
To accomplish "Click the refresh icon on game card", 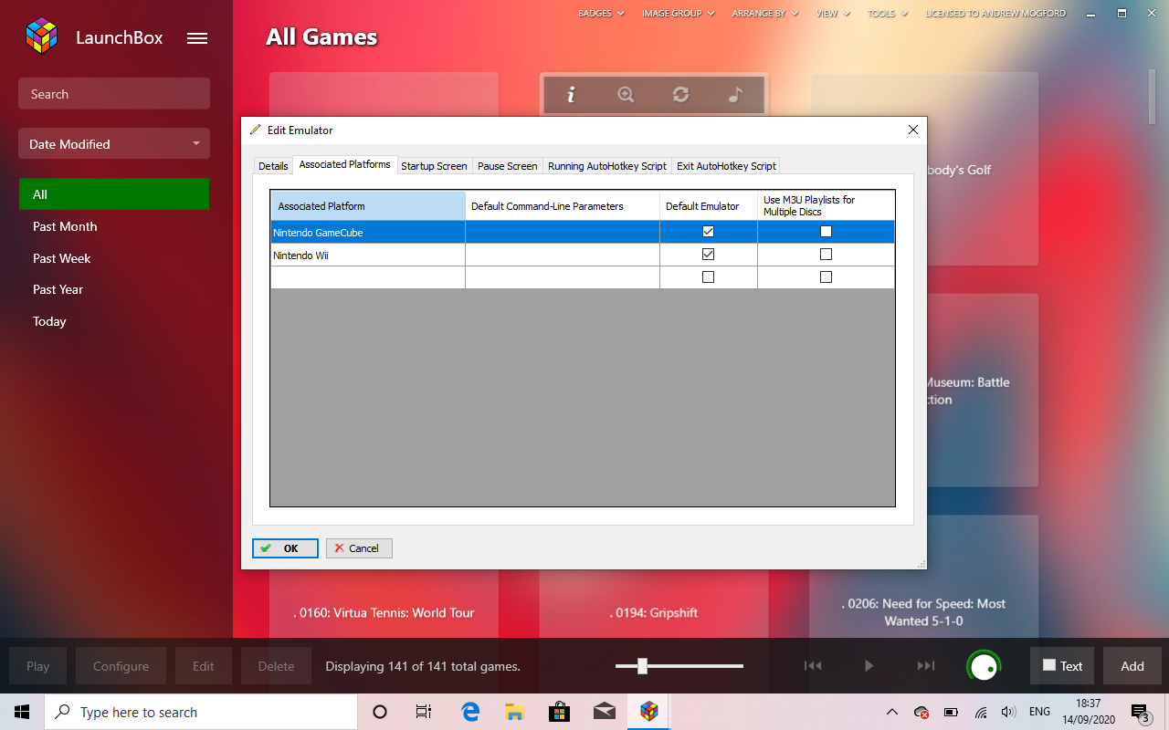I will [x=680, y=94].
